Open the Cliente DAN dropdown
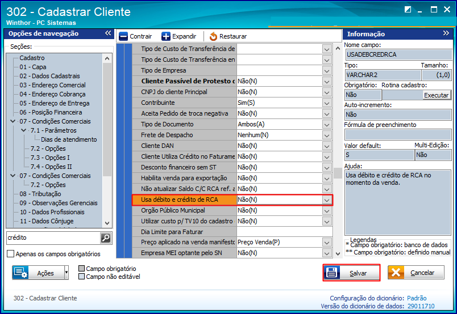The height and width of the screenshot is (314, 457). (x=327, y=146)
